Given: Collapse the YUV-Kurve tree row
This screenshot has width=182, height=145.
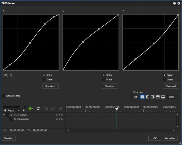Looking at the screenshot, I should [x=4, y=114].
